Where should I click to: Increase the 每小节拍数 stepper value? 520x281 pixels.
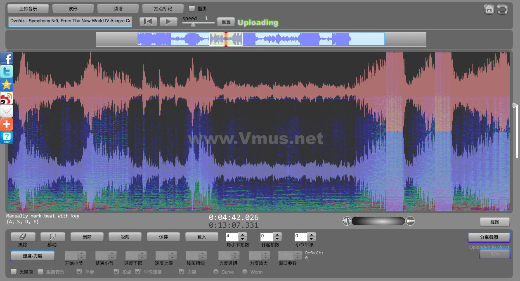click(x=243, y=235)
